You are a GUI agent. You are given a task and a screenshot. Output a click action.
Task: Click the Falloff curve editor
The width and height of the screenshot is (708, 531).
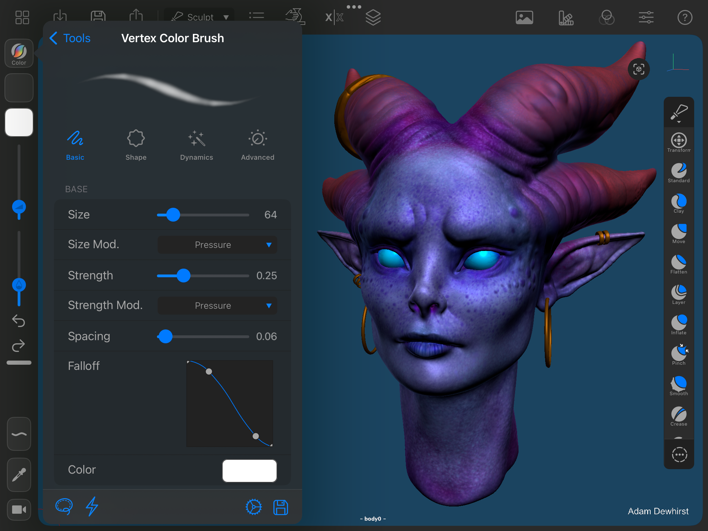point(230,403)
